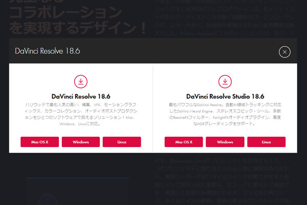Click the free version Japanese description text
Viewport: 307px width, 205px height.
(81, 114)
